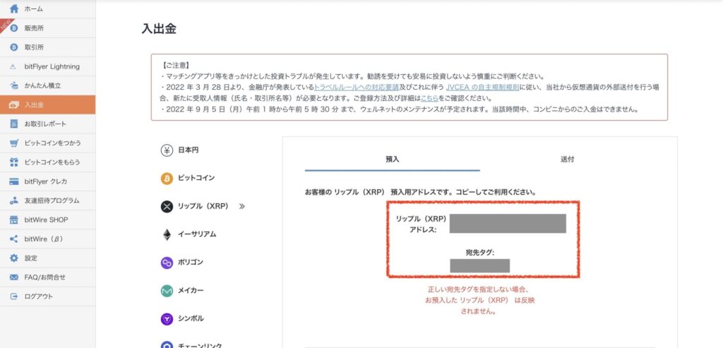
Task: Open the トラベルルールへの対応要請 link
Action: click(x=356, y=88)
